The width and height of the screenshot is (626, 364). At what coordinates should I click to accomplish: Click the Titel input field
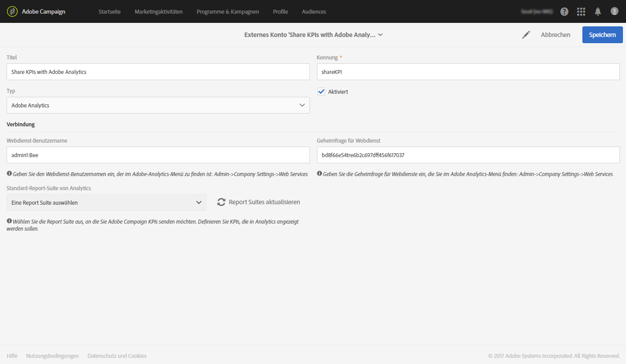click(x=158, y=72)
